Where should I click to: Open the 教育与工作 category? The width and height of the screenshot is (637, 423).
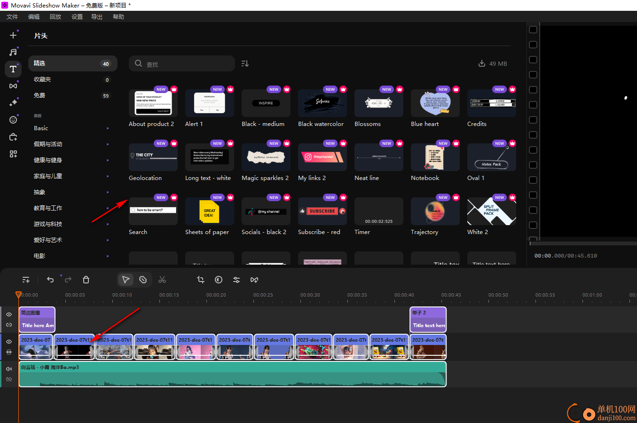pos(73,208)
